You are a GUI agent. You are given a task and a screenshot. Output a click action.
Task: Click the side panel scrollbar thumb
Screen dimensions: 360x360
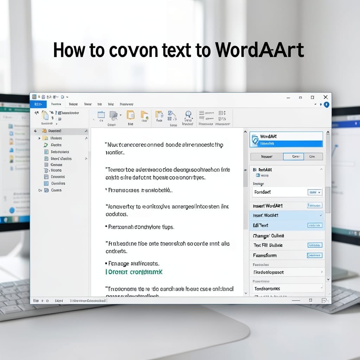[328, 200]
